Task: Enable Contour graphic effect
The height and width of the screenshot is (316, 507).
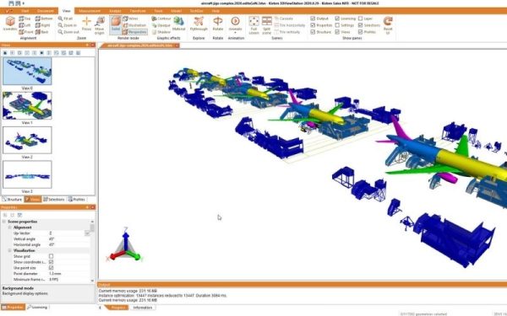Action: click(161, 19)
